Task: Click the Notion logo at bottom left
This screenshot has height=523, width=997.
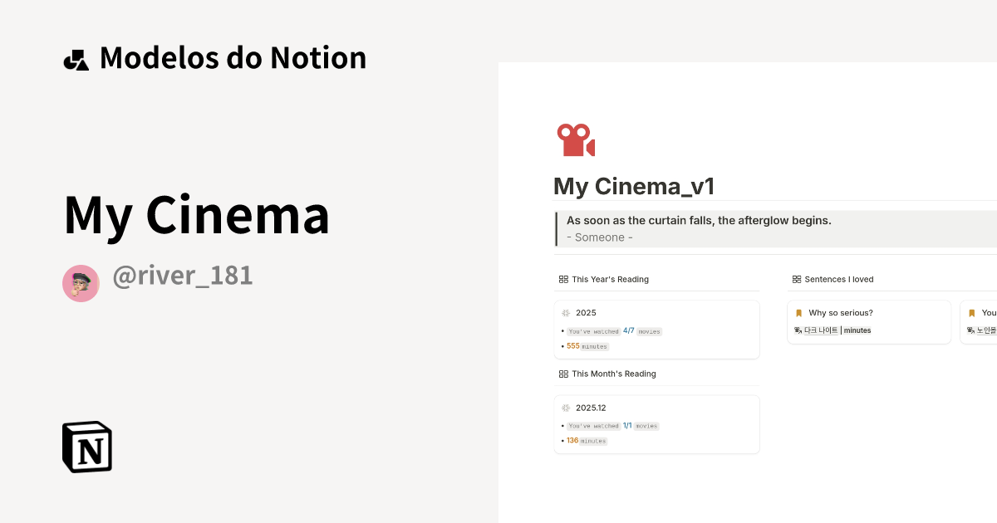Action: 86,447
